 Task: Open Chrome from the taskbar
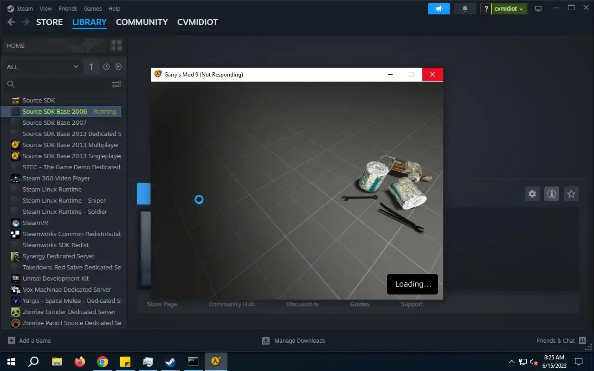pos(103,362)
